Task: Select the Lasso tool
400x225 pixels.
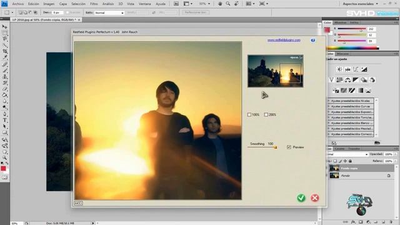Action: (4, 39)
